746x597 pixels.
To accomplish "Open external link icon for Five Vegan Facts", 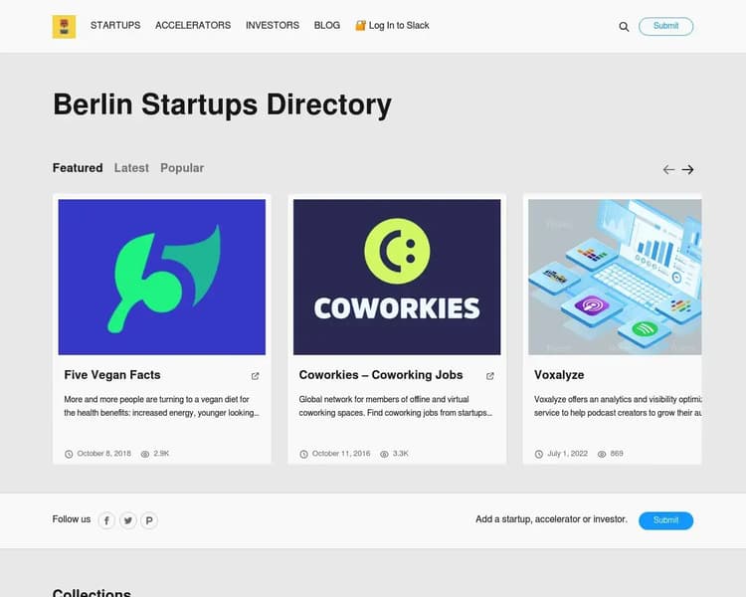I will [255, 376].
